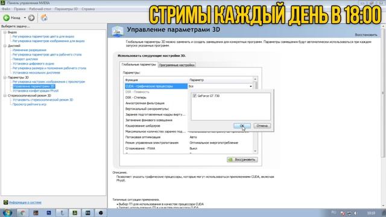Open the Файл menu

pos(6,9)
